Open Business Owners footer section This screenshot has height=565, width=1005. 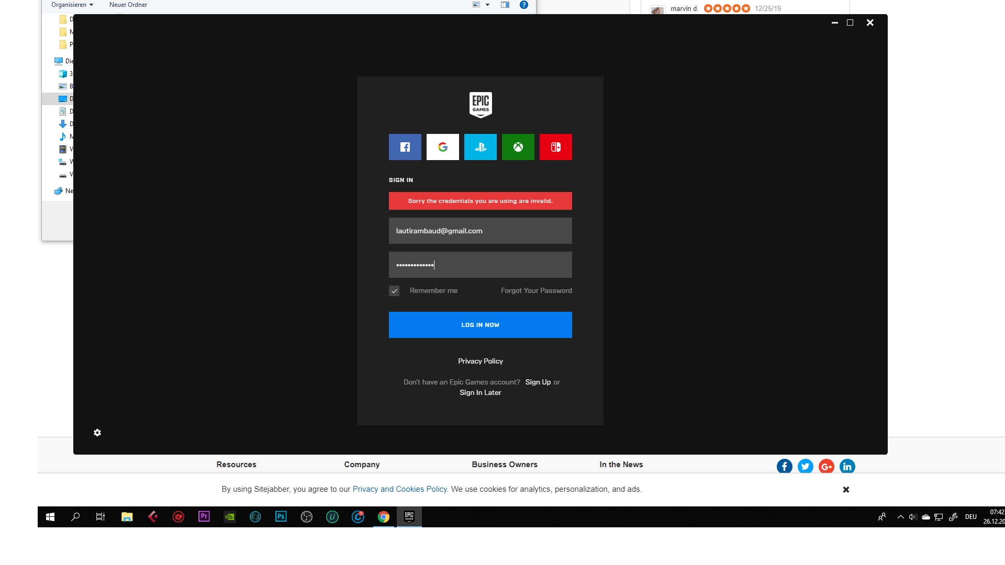click(504, 465)
